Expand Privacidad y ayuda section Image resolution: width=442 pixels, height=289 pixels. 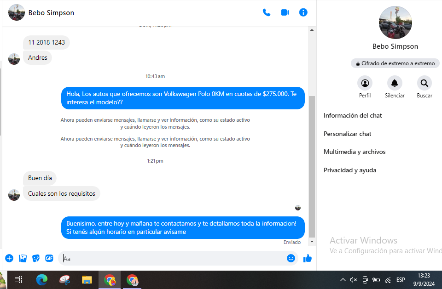click(350, 170)
